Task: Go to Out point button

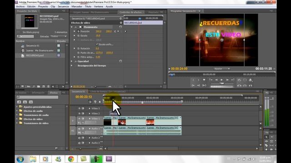Action: point(198,86)
